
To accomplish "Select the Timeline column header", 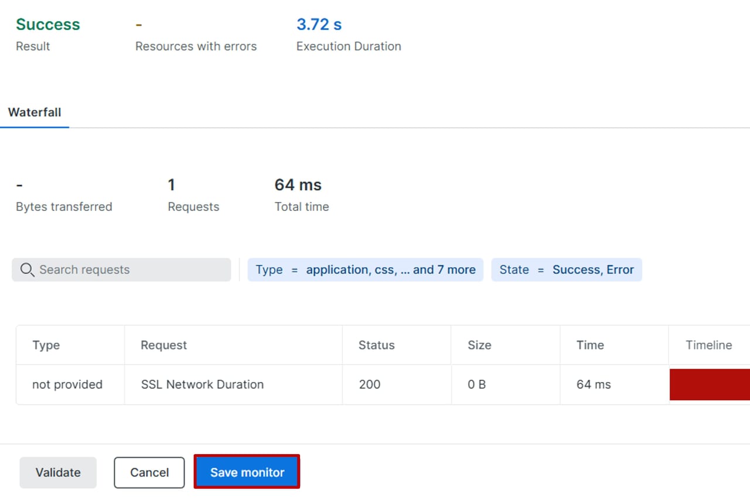I will pyautogui.click(x=708, y=345).
